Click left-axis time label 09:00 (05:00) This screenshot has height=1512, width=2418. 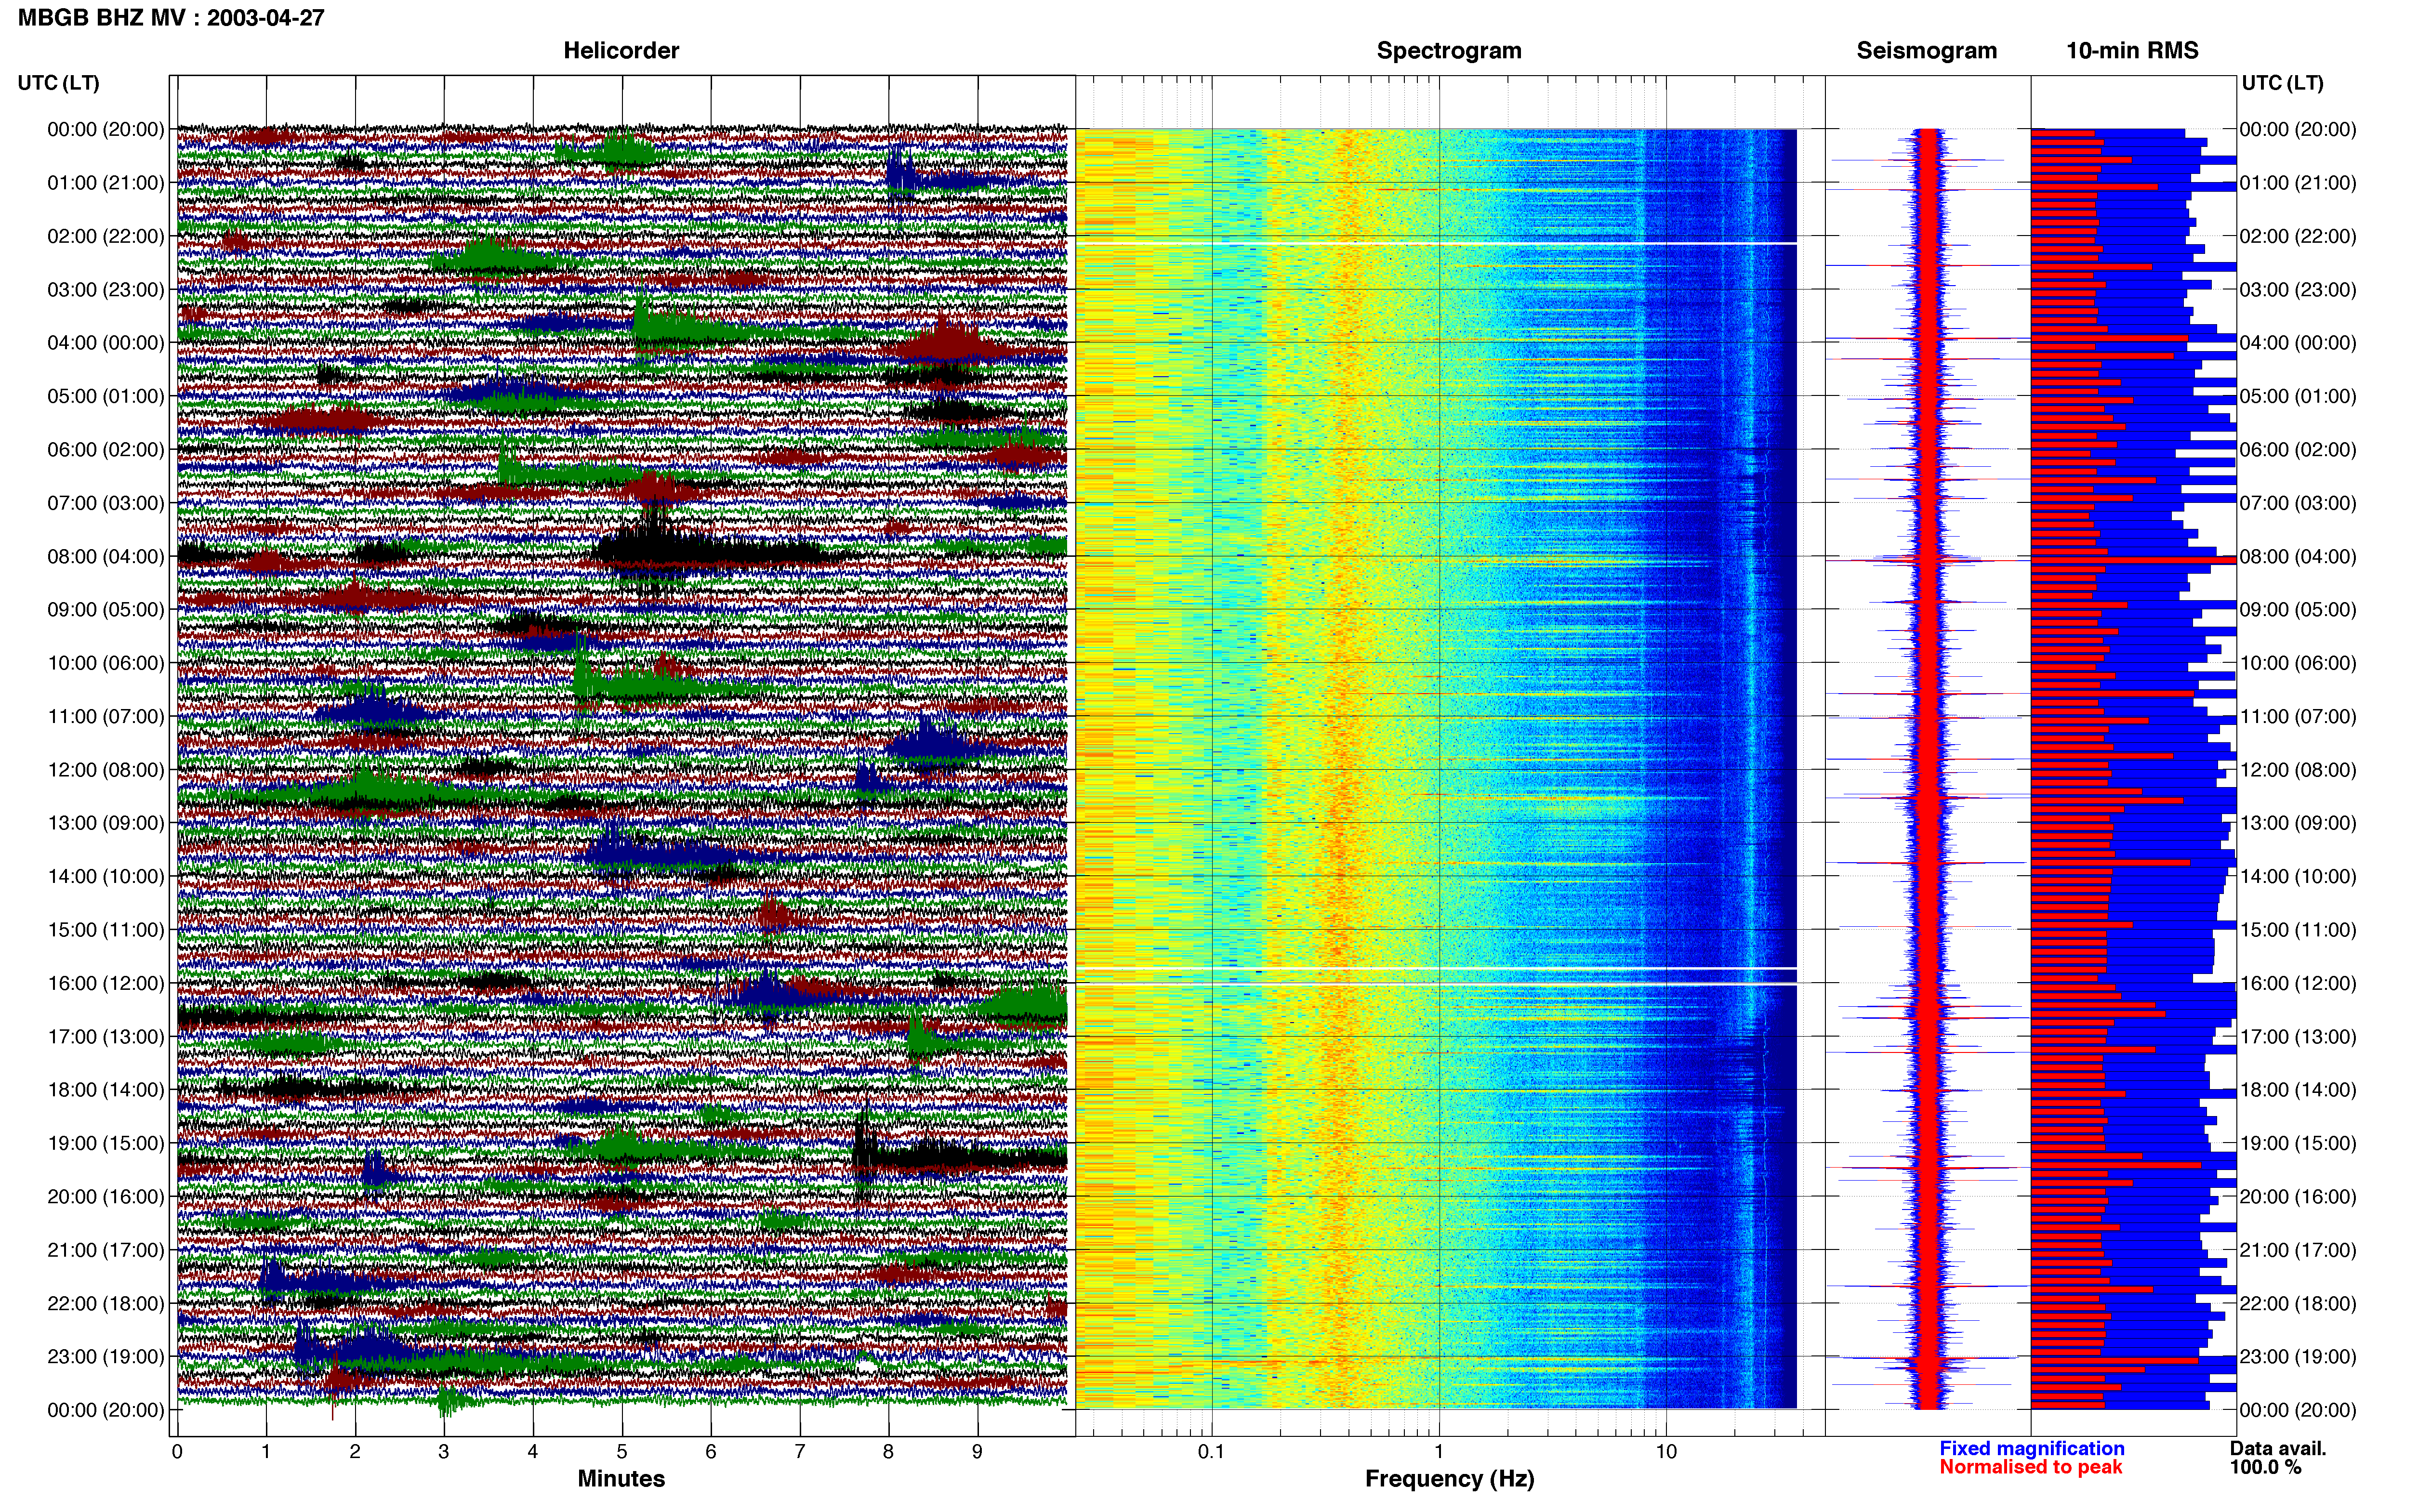coord(106,610)
